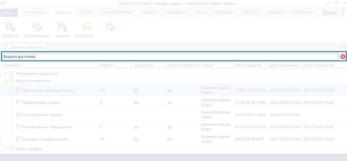Viewport: 347px width, 161px height.
Task: Click modification date 28.12.2018 12:29
Action: [x=285, y=115]
